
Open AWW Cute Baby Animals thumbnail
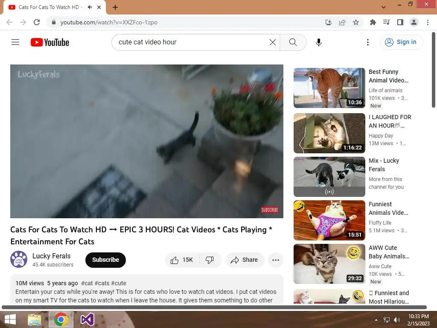click(329, 264)
